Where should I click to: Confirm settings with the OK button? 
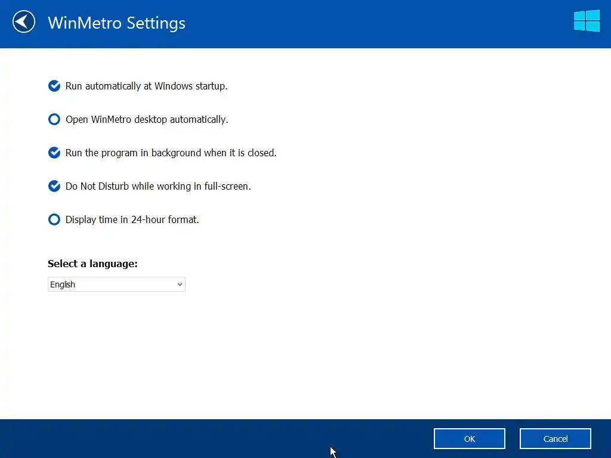[x=469, y=439]
